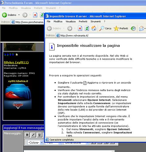Click 'Provare a eseguire le operazioni seguenti' text
Screen dimensions: 146x152
[75, 76]
